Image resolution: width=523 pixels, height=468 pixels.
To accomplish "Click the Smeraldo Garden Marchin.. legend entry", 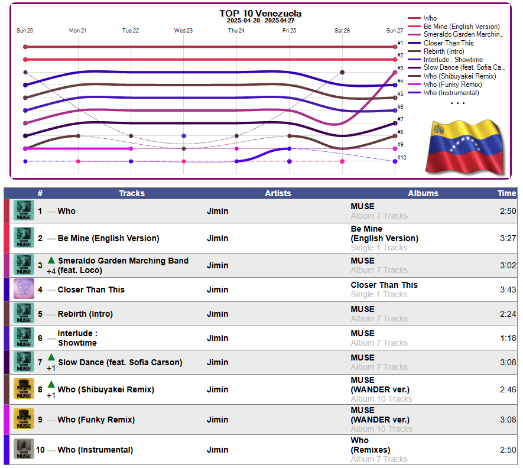I will 455,34.
